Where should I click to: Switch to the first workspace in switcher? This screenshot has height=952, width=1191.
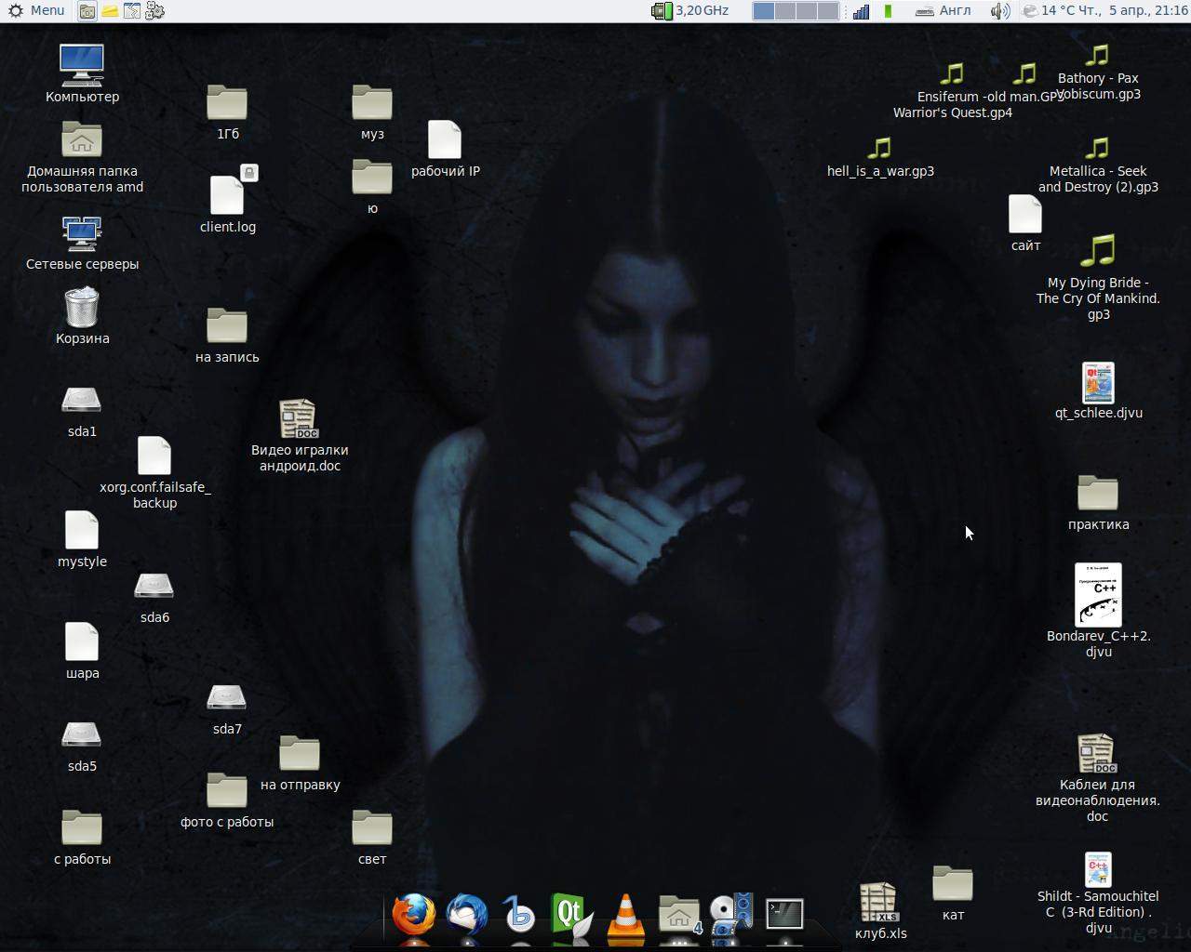pos(763,11)
